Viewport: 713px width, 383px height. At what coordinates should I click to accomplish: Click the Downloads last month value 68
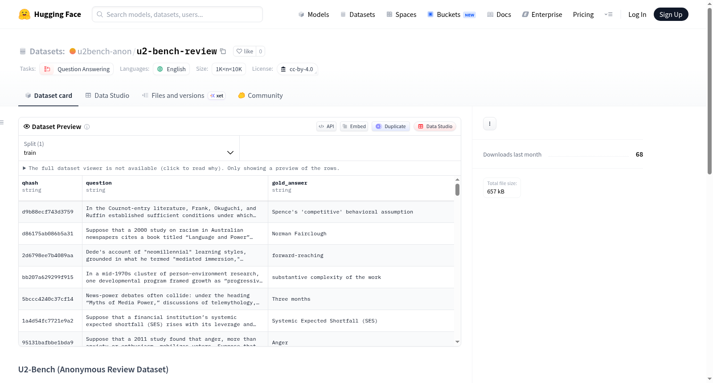coord(639,154)
